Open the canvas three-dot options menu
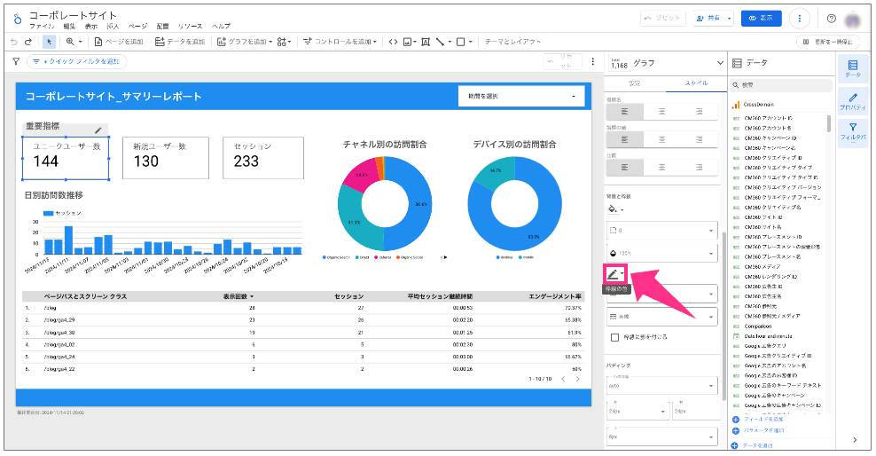The width and height of the screenshot is (876, 456). [593, 61]
